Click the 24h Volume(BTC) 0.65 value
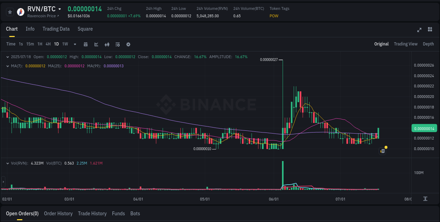 237,16
